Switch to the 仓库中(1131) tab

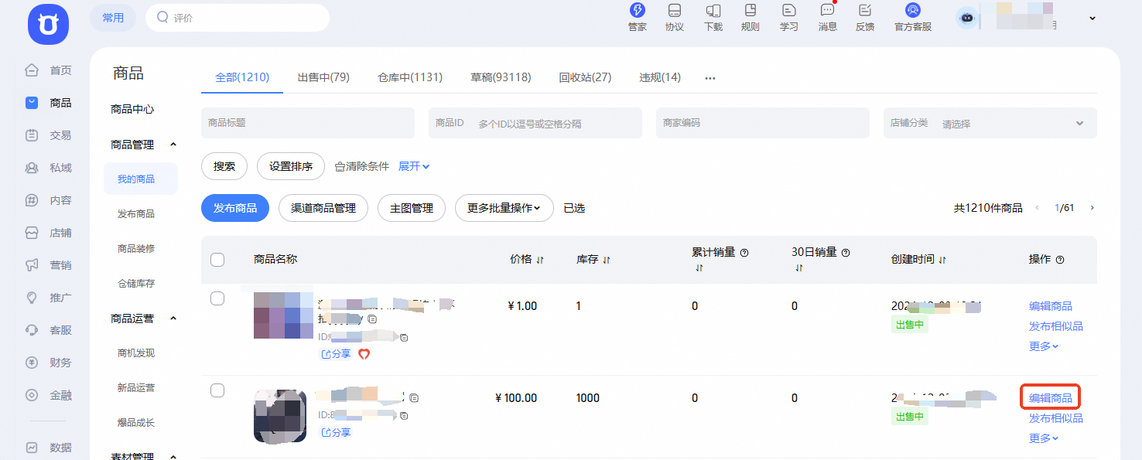(x=410, y=77)
